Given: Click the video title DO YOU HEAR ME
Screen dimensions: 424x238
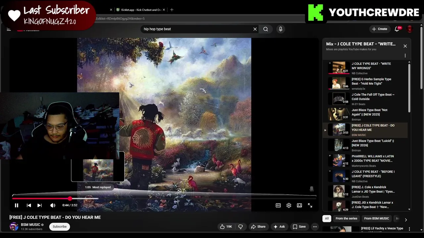Looking at the screenshot, I should [x=55, y=217].
